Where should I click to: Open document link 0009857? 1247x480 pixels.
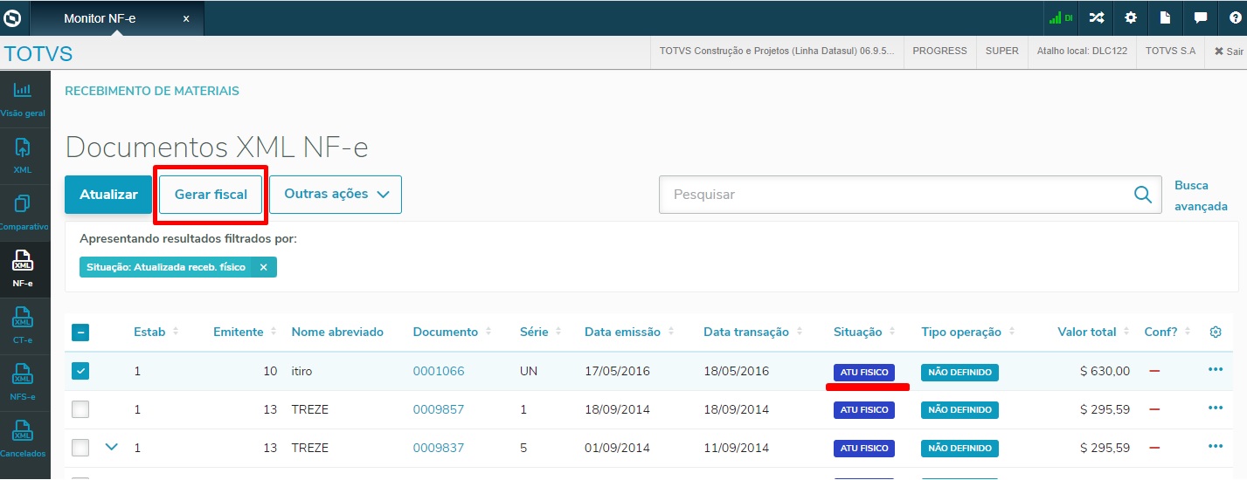[x=439, y=409]
